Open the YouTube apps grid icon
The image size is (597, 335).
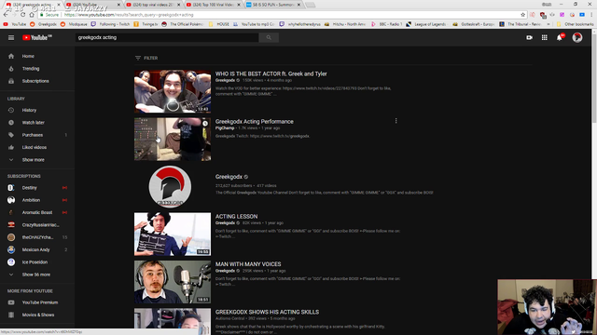click(x=545, y=37)
